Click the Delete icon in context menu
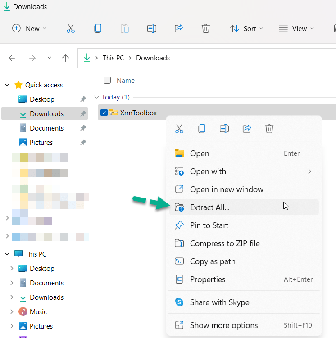The height and width of the screenshot is (338, 336). [269, 129]
